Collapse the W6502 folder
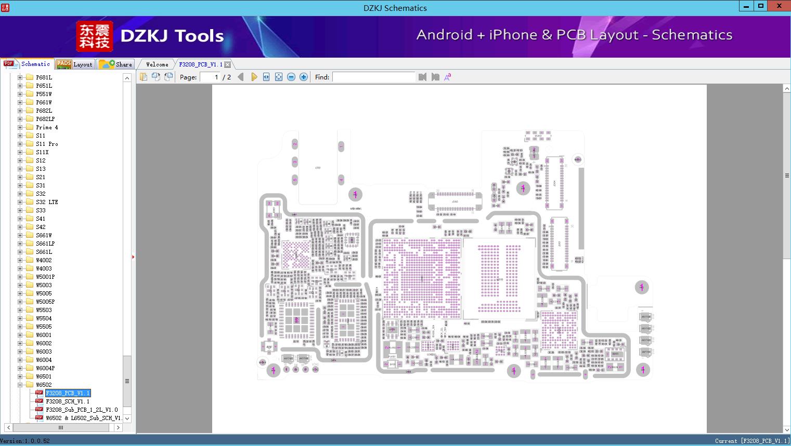Image resolution: width=791 pixels, height=446 pixels. coord(20,385)
